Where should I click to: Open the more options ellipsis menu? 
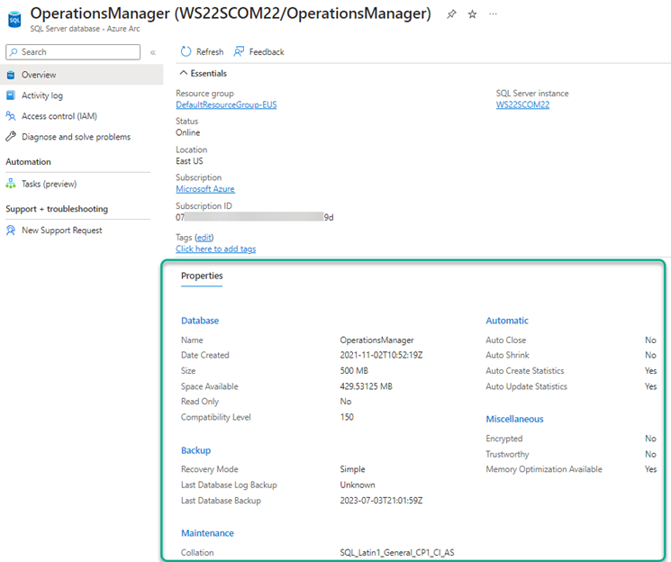493,14
